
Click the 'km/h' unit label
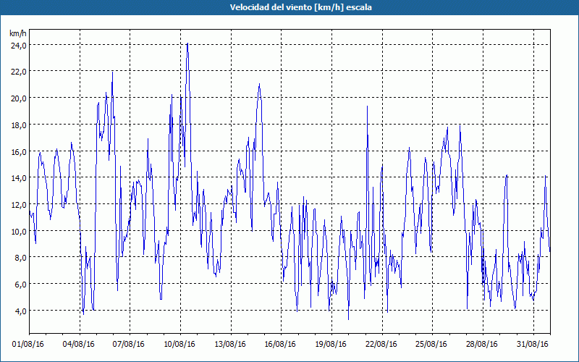coord(17,34)
